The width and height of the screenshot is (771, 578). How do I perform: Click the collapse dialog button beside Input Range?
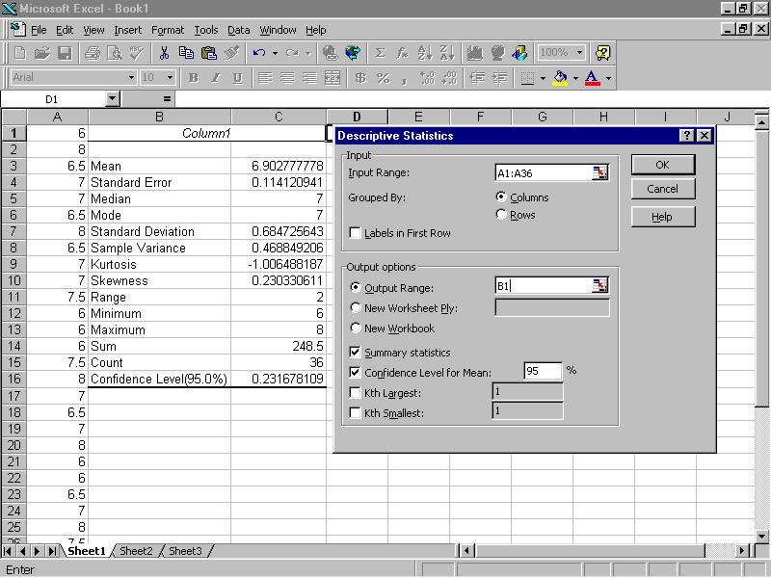599,171
